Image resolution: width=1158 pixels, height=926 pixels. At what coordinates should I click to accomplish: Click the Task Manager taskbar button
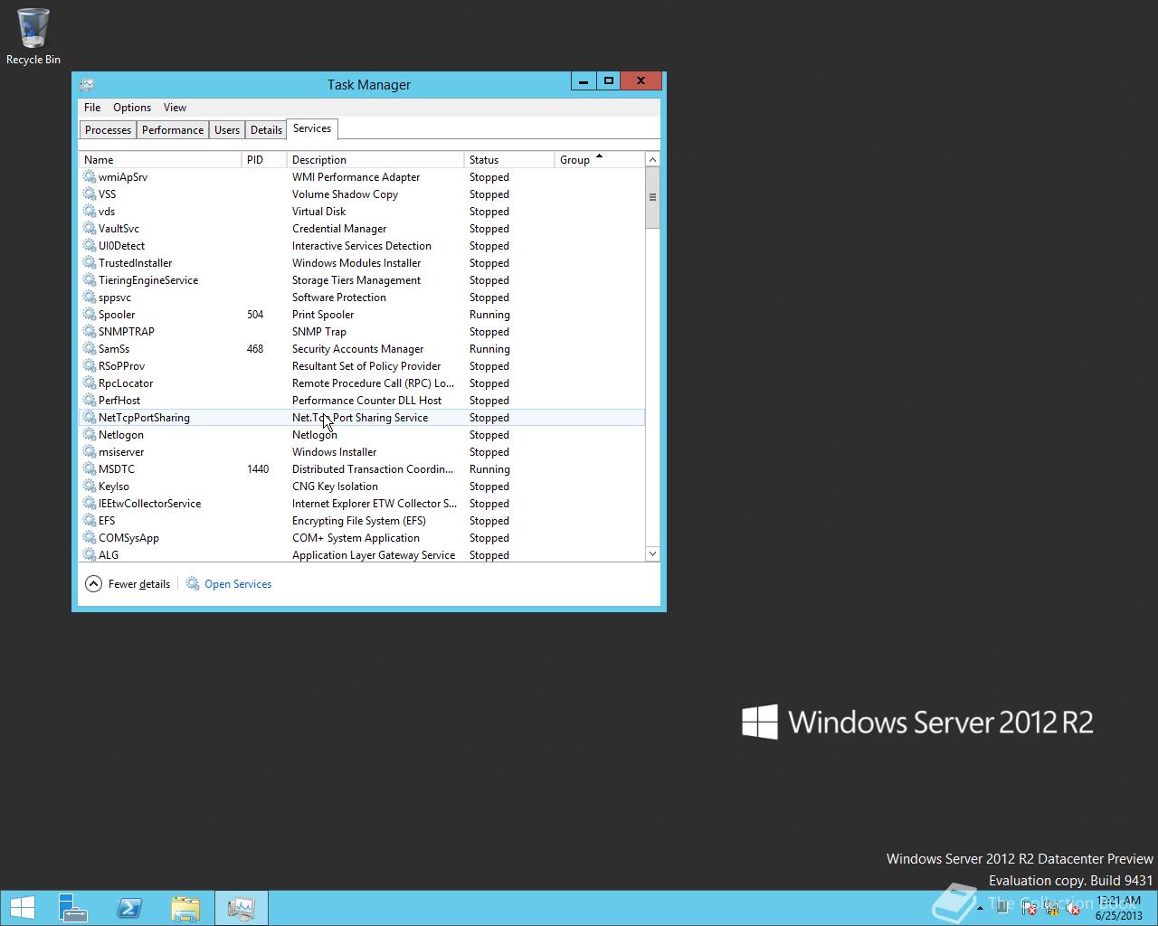click(x=242, y=908)
